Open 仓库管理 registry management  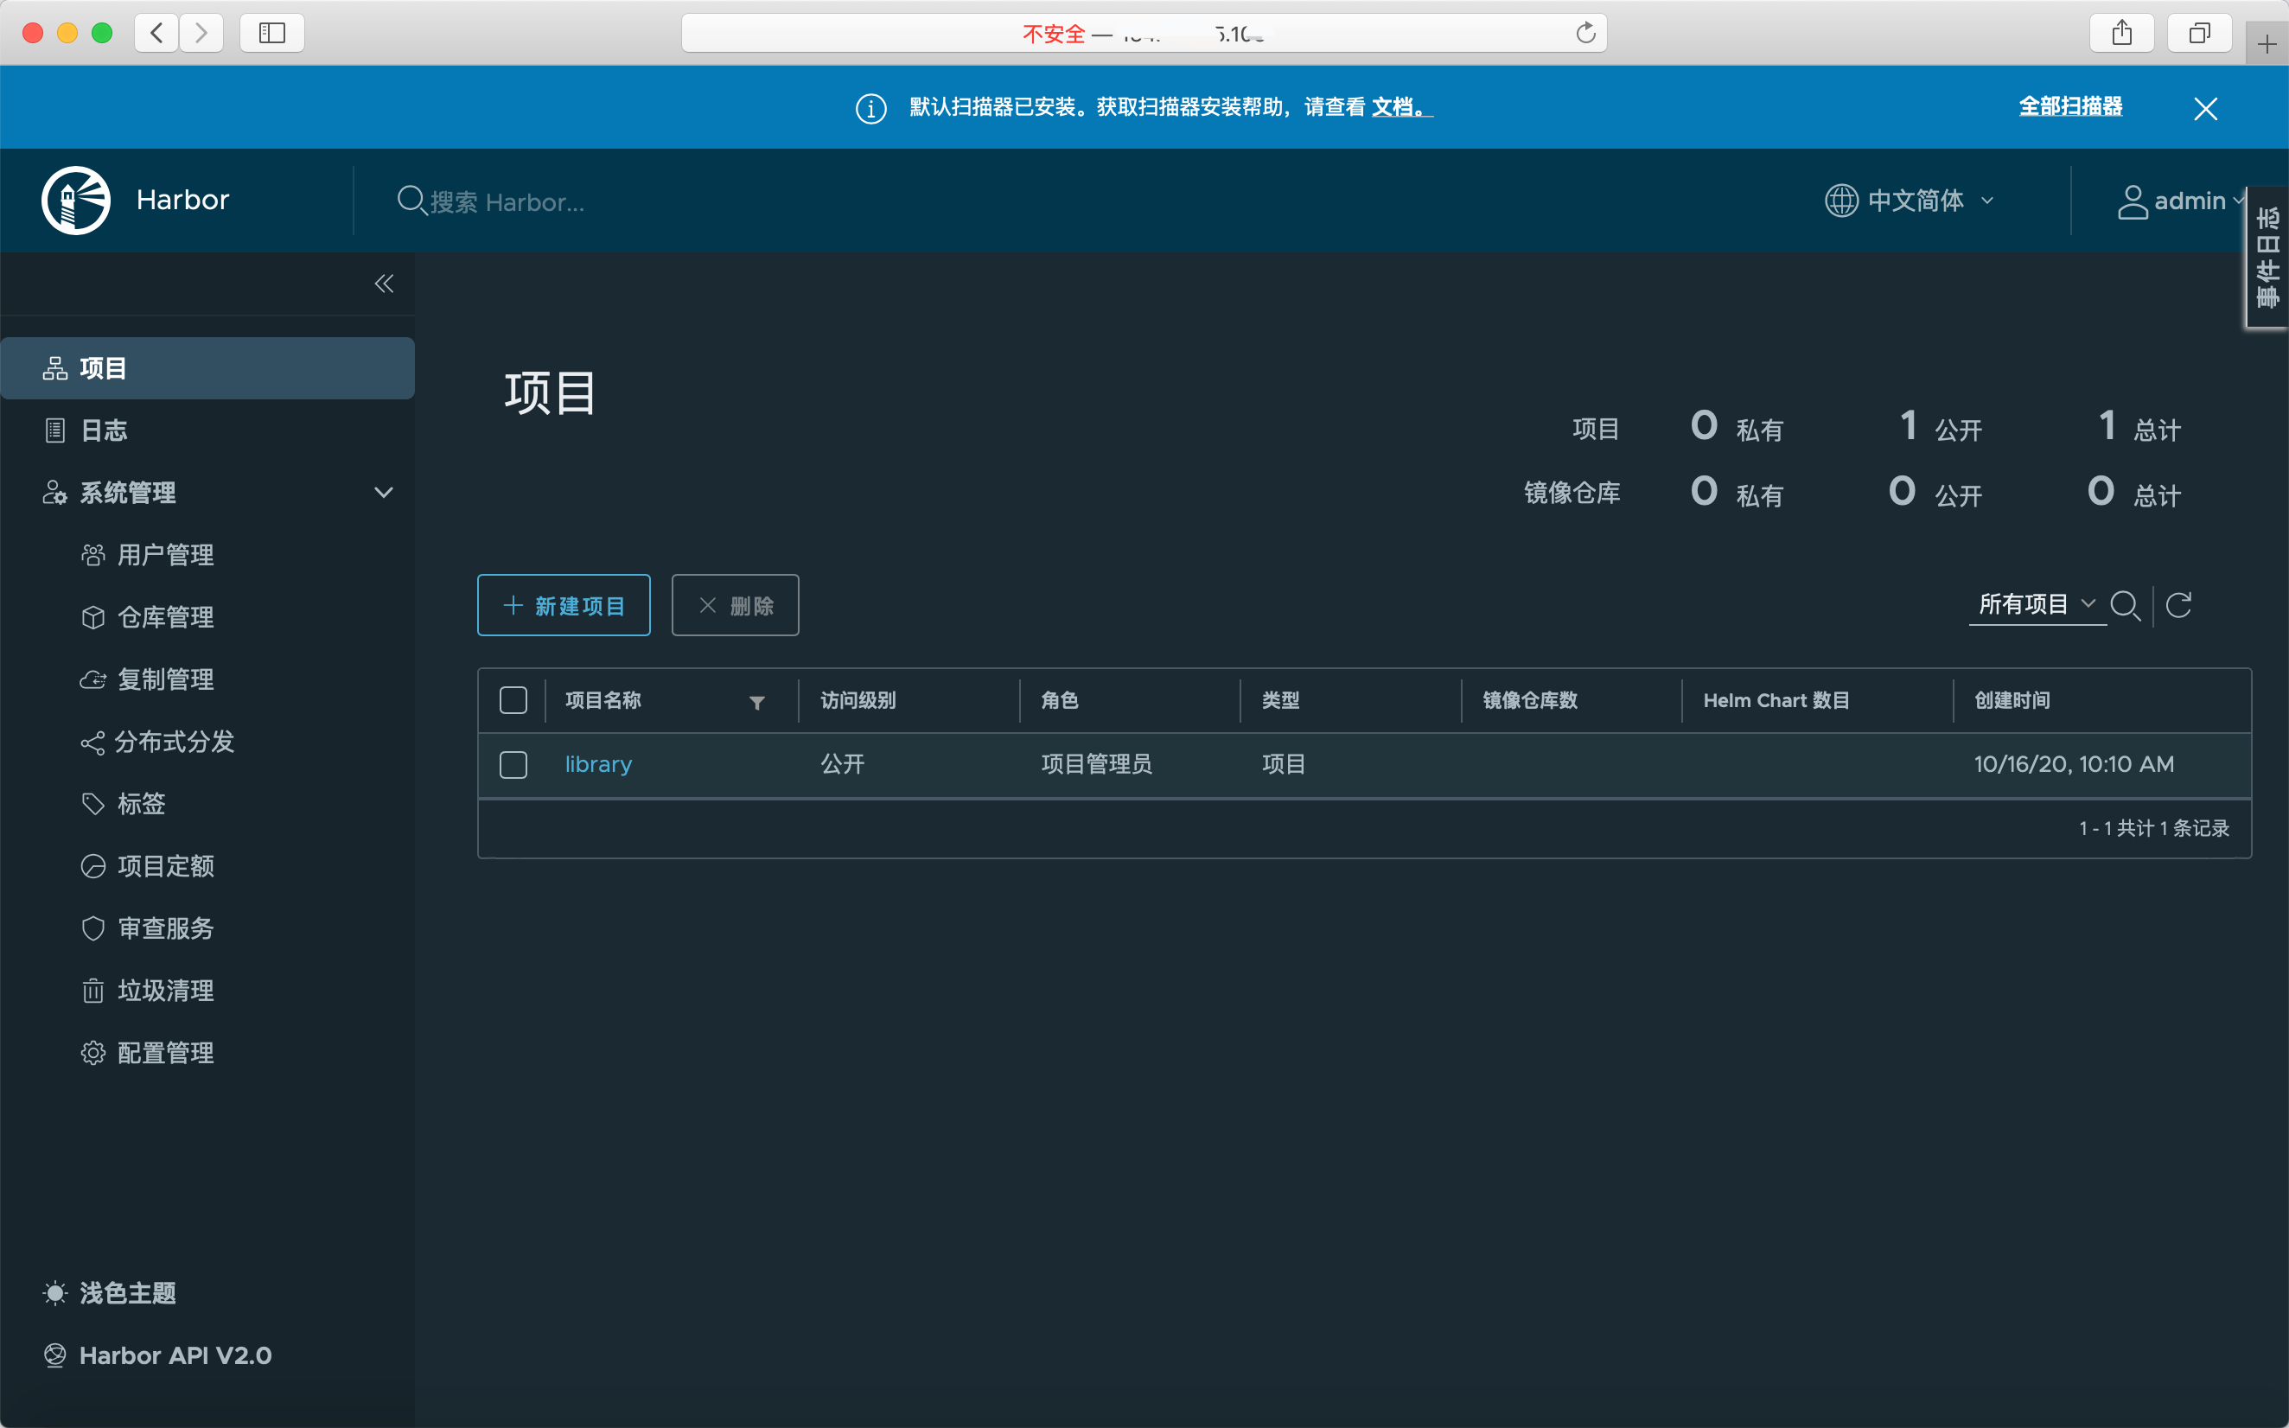165,618
